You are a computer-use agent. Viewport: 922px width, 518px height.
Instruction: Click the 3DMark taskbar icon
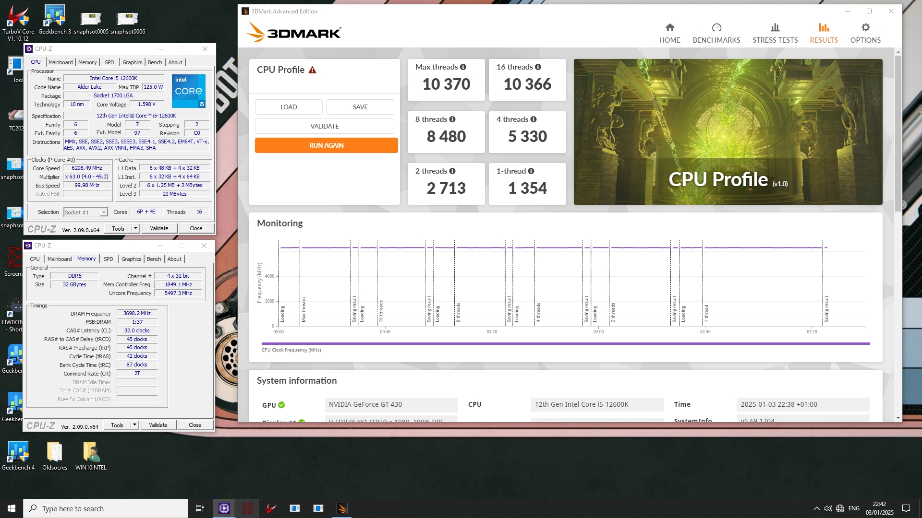tap(342, 508)
